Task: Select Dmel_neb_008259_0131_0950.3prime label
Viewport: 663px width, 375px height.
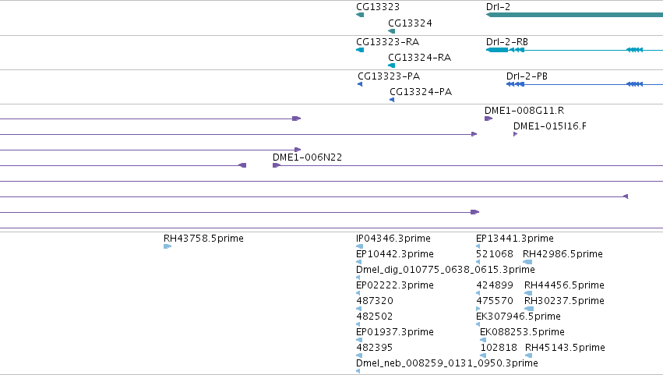Action: pyautogui.click(x=447, y=363)
